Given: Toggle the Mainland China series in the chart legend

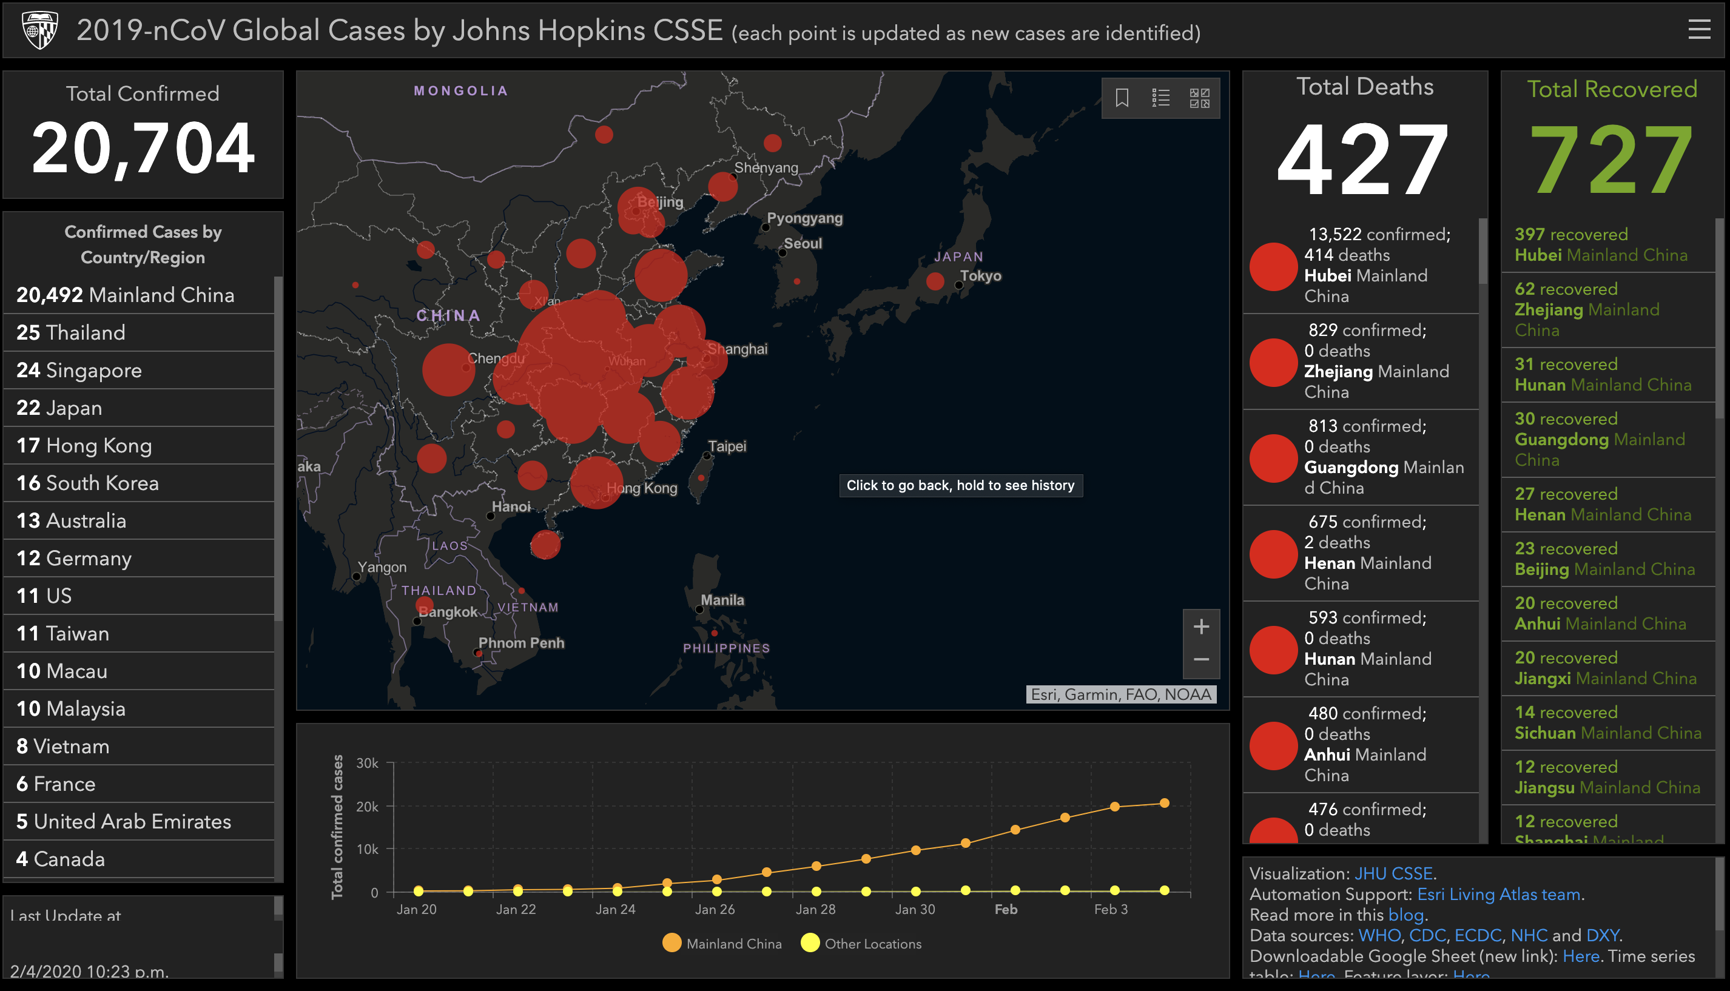Looking at the screenshot, I should click(721, 943).
